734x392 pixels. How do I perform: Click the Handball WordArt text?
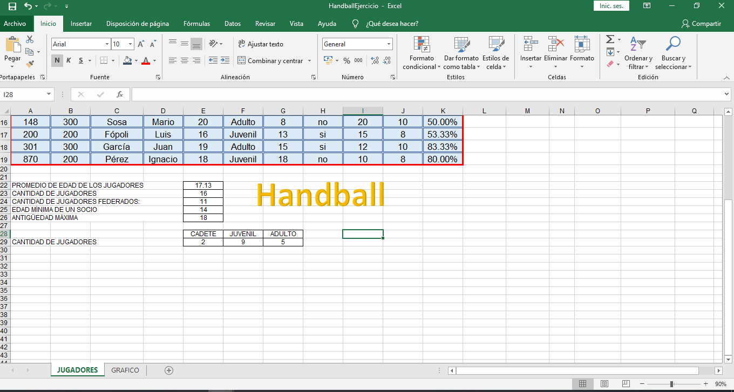point(320,195)
